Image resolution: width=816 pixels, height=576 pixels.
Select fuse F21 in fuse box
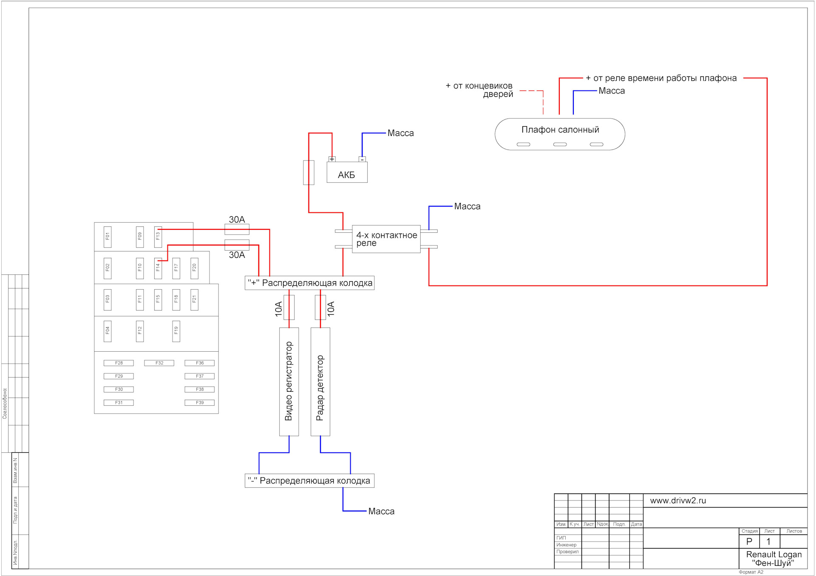click(195, 299)
